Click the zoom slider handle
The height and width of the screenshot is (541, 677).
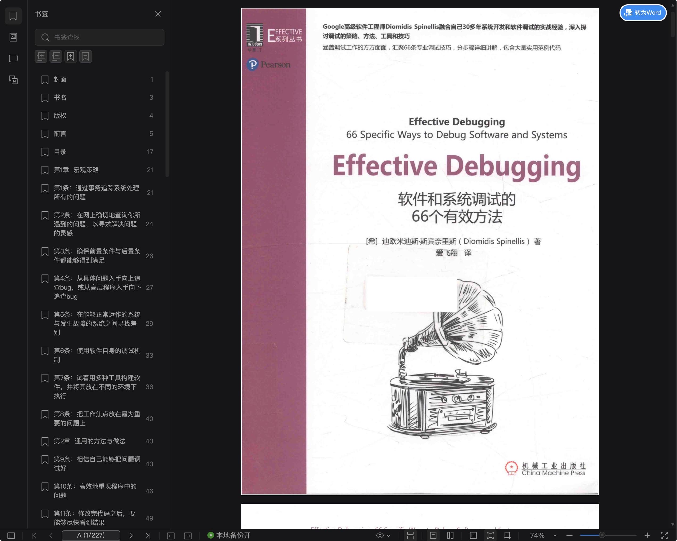coord(602,535)
